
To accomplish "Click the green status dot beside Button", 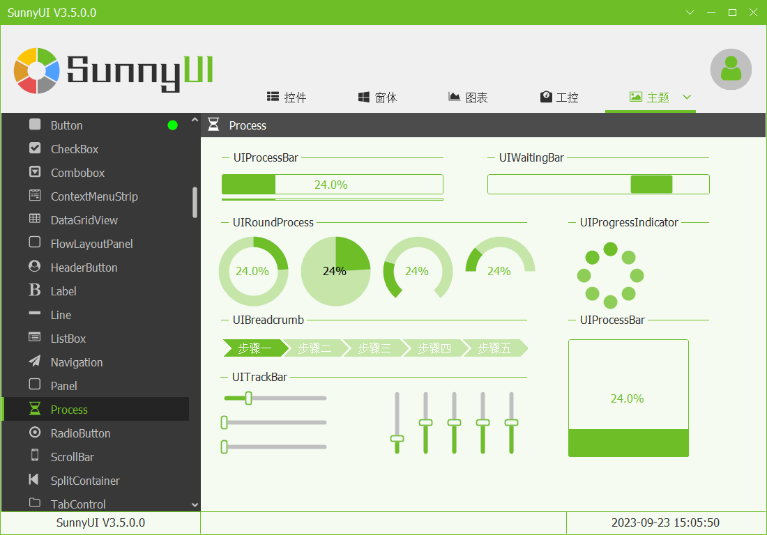I will pos(172,125).
